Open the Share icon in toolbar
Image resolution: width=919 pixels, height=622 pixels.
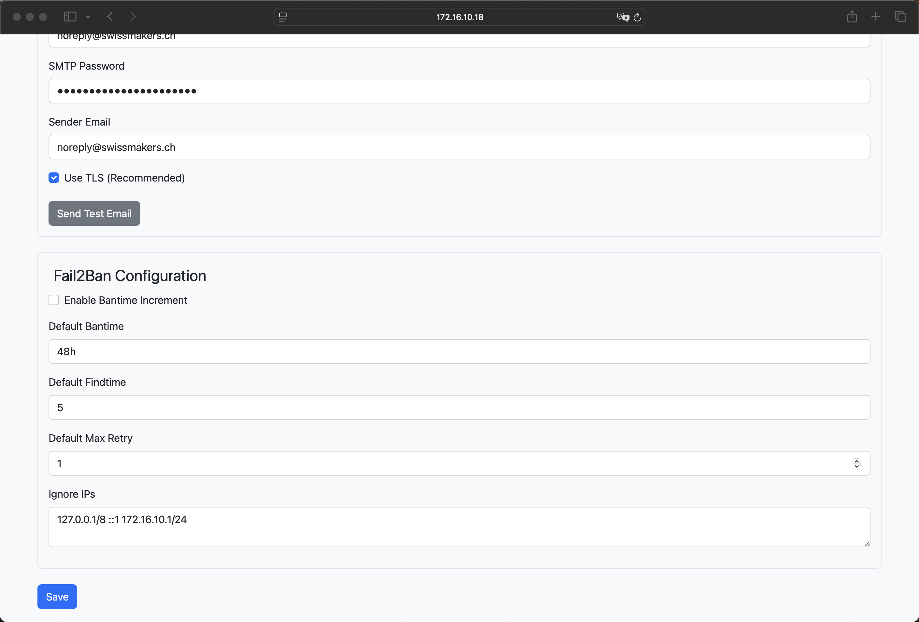click(852, 17)
